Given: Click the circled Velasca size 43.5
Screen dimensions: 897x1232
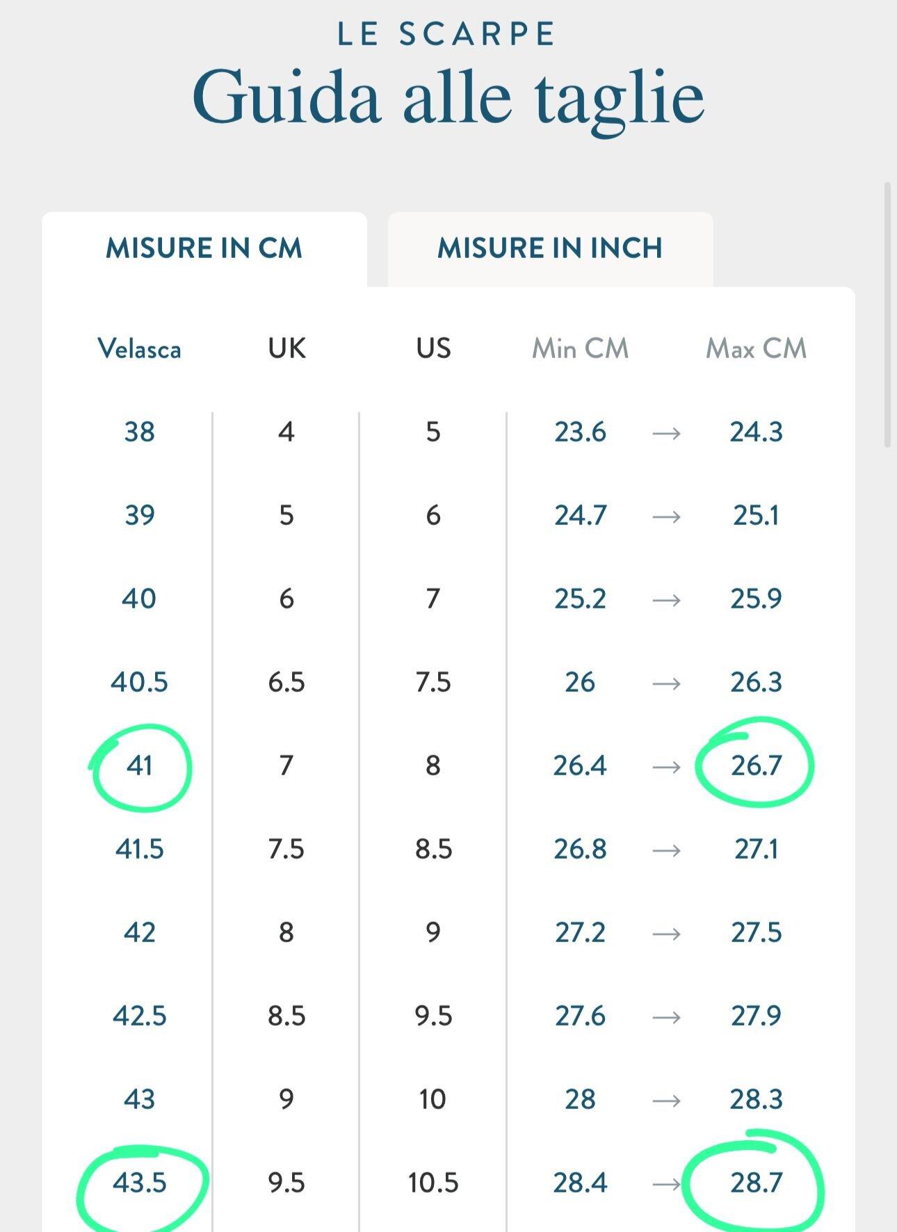Looking at the screenshot, I should coord(140,1183).
